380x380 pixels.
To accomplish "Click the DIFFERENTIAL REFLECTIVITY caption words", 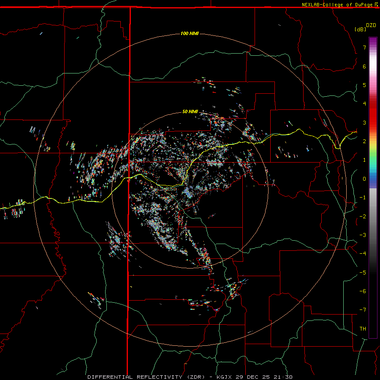I will point(135,377).
